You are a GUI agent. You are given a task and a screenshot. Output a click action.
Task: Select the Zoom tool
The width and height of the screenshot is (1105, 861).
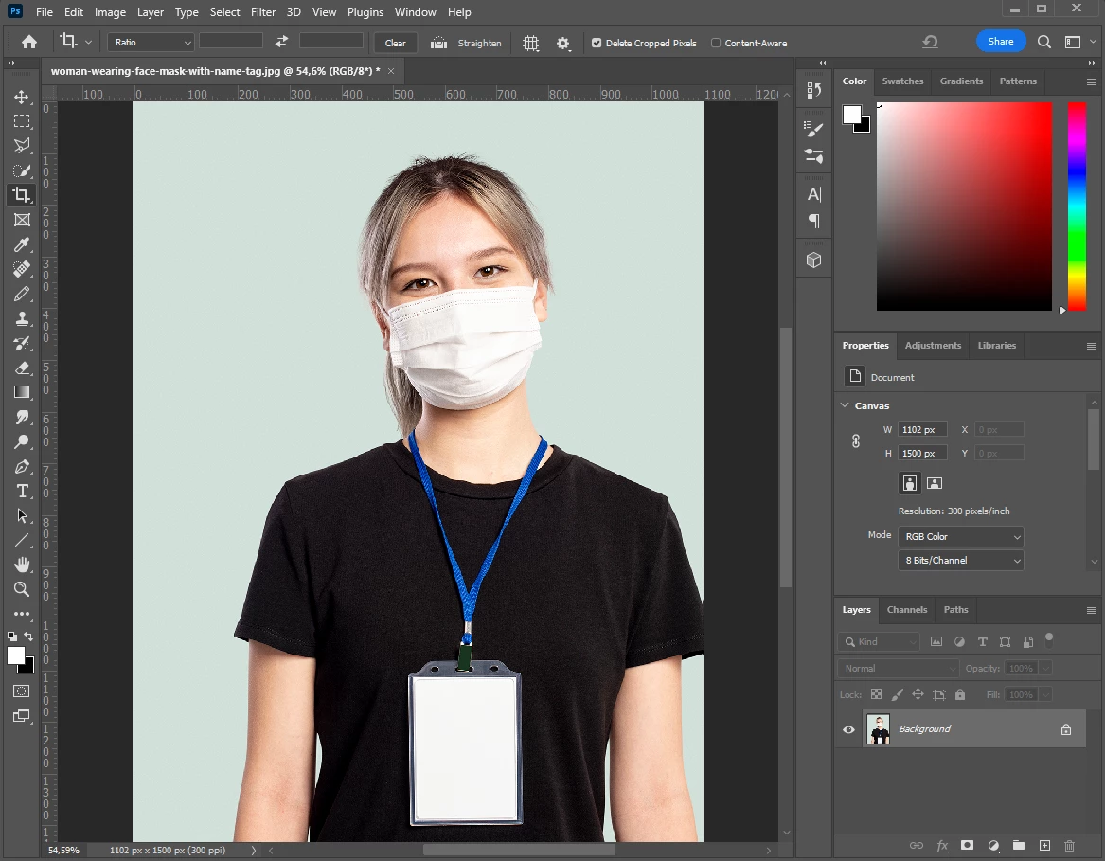coord(22,589)
